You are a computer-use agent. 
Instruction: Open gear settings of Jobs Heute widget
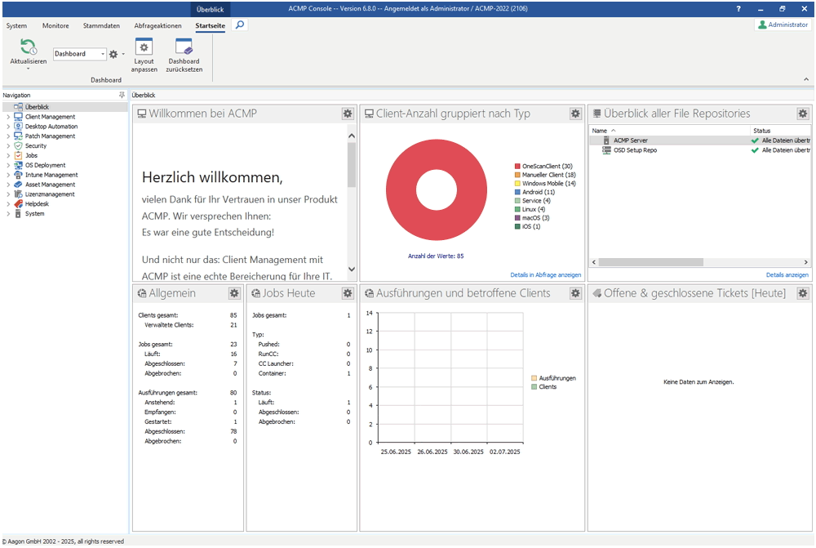tap(348, 293)
